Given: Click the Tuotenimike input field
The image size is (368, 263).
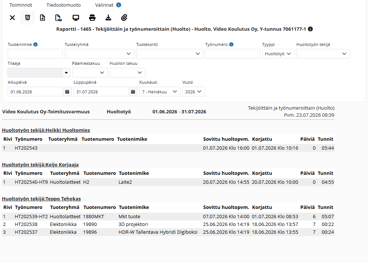Looking at the screenshot, I should click(x=35, y=54).
